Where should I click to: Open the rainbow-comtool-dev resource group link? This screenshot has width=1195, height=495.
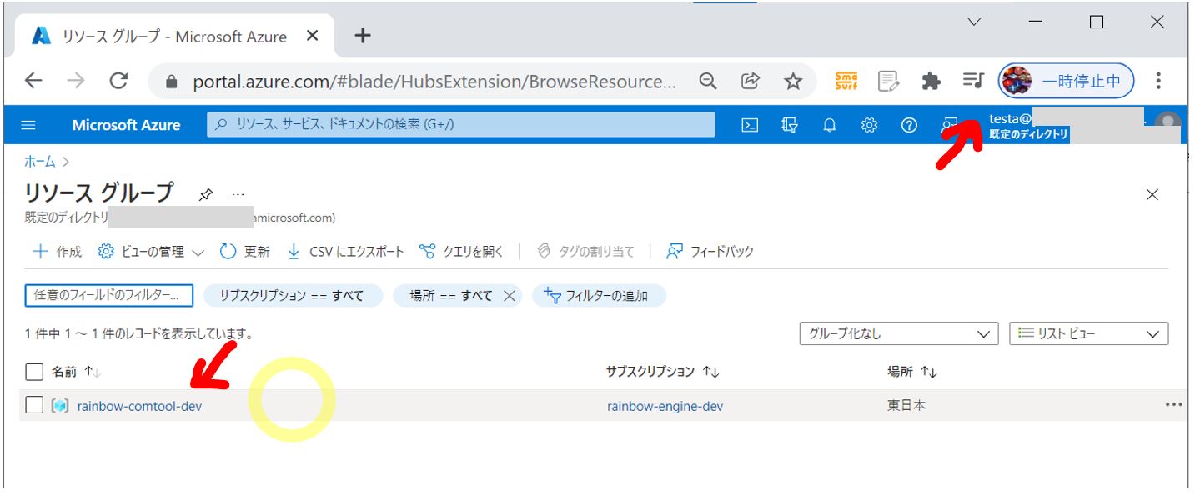pos(139,407)
